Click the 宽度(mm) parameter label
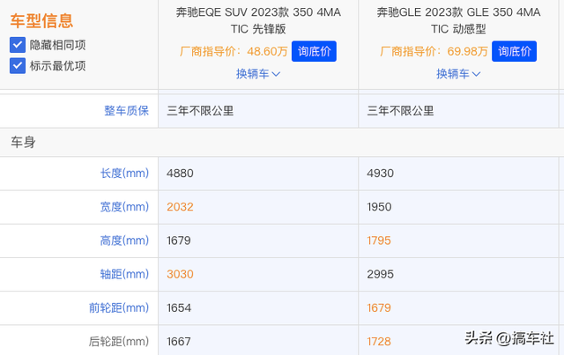Screen dimensions: 564x355 click(x=124, y=207)
